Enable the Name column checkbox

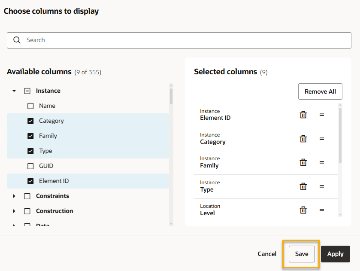tap(30, 106)
